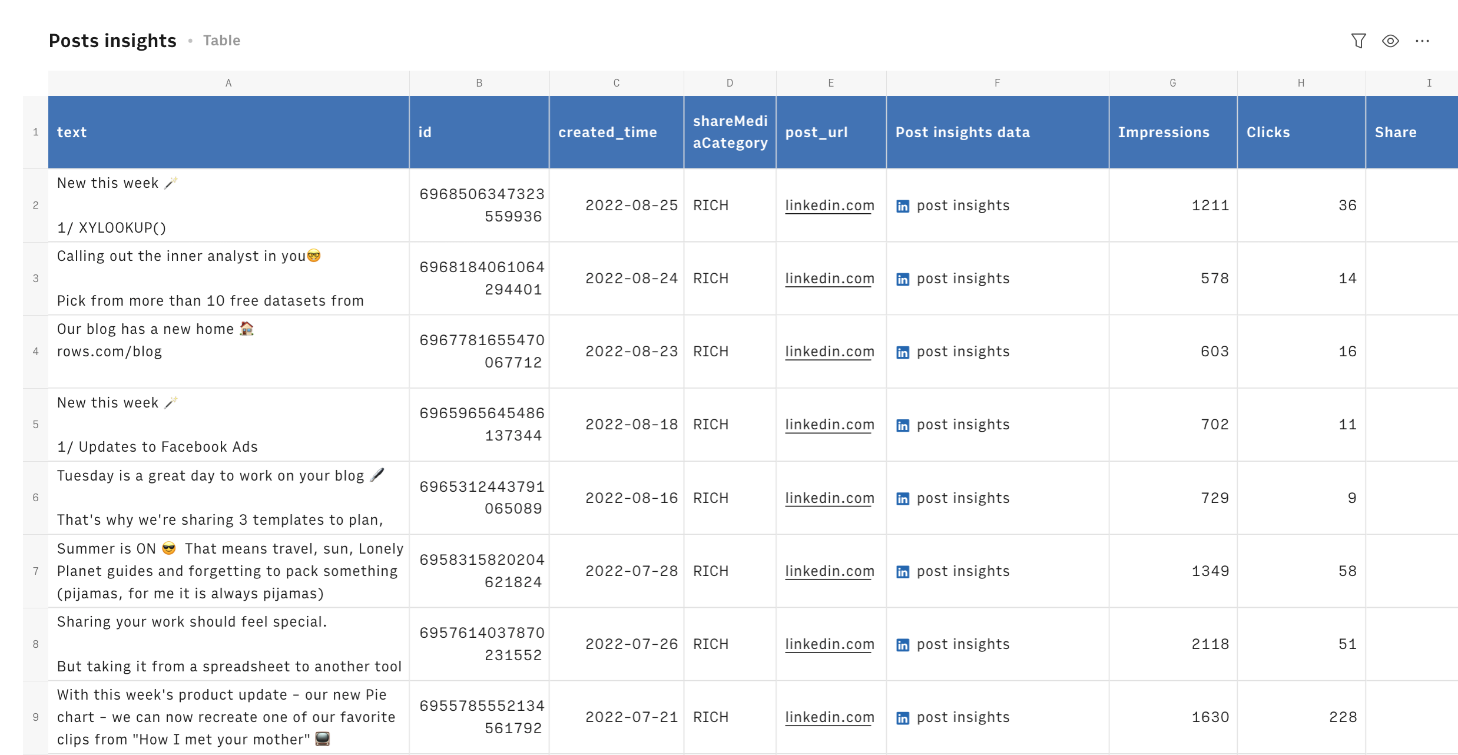The width and height of the screenshot is (1458, 755).
Task: Click LinkedIn icon in row 9 insights
Action: point(903,718)
